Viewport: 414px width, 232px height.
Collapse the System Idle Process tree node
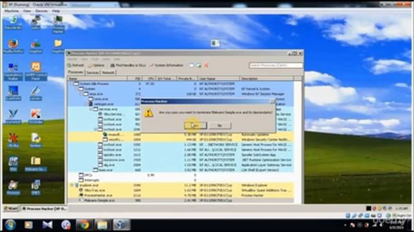tap(72, 84)
